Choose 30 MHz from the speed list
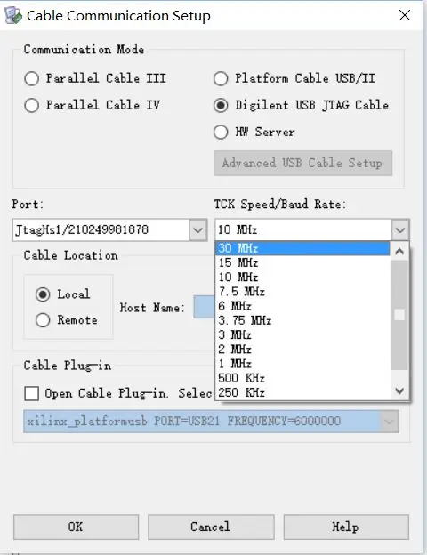Screen dimensions: 427x555 302,248
